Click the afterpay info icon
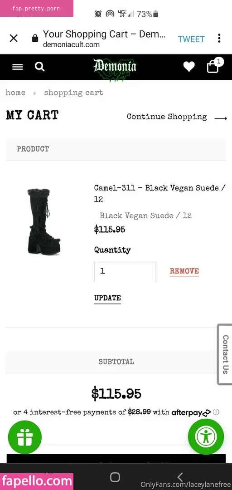The height and width of the screenshot is (490, 232). 216,412
